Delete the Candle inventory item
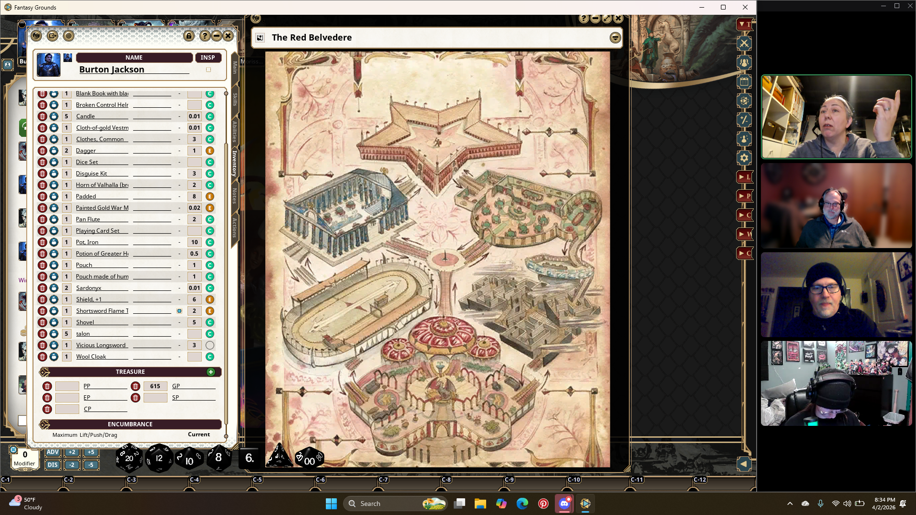This screenshot has height=515, width=916. [x=42, y=116]
